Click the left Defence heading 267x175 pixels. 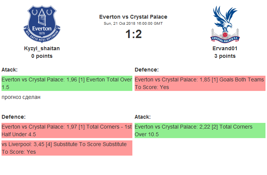tap(13, 117)
